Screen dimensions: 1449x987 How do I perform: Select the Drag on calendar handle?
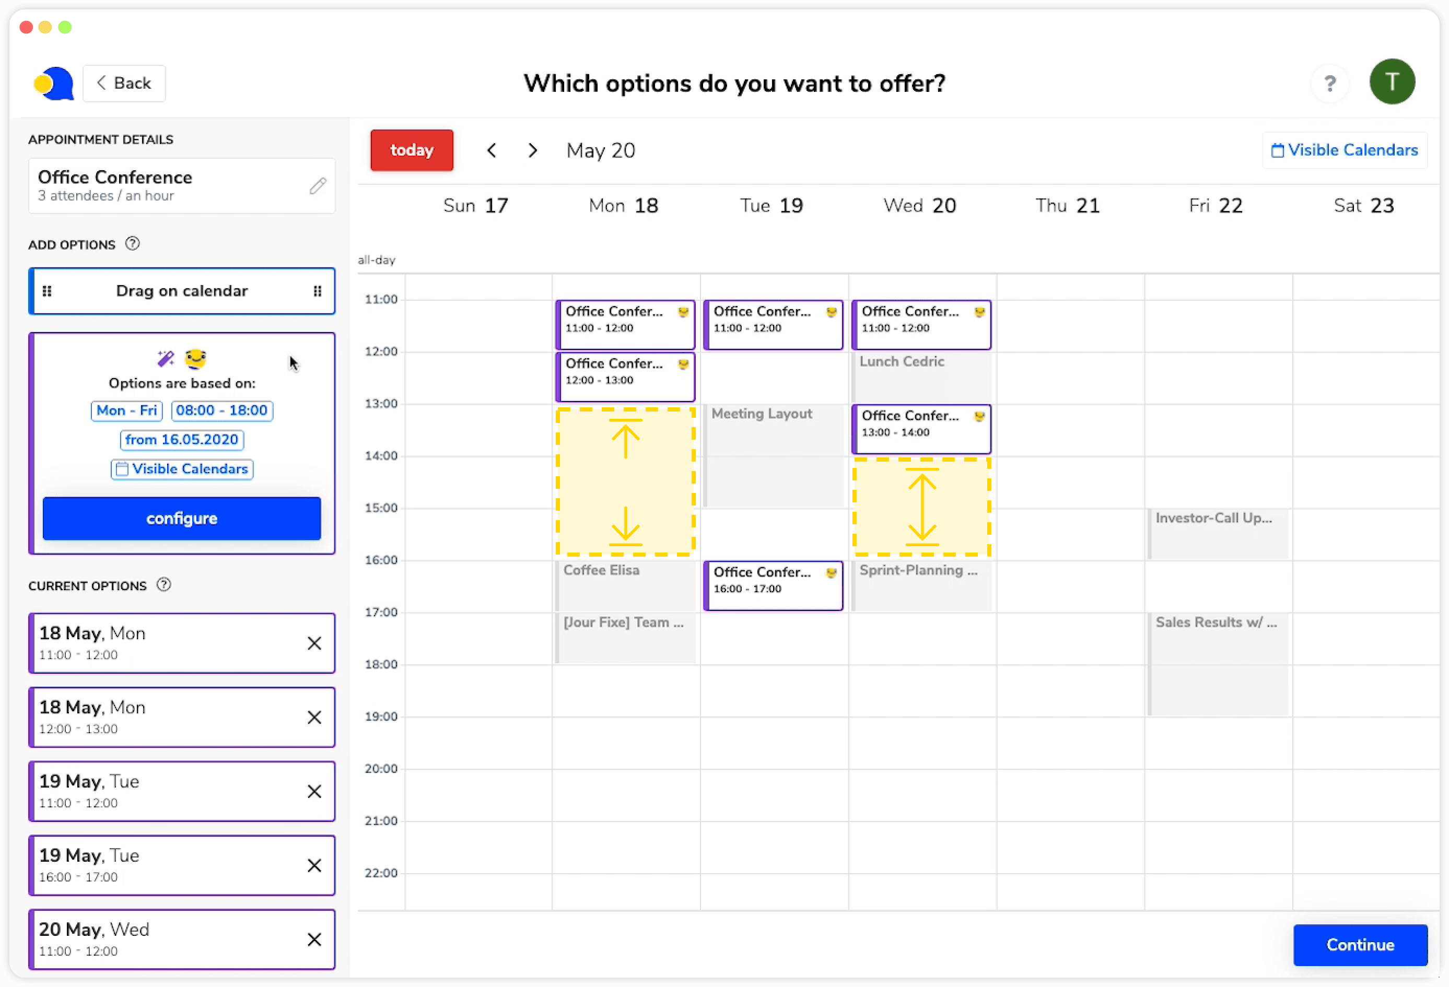pyautogui.click(x=181, y=291)
